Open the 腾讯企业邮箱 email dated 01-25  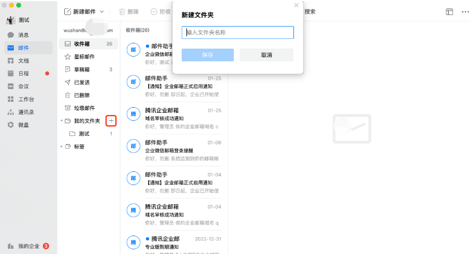click(174, 118)
